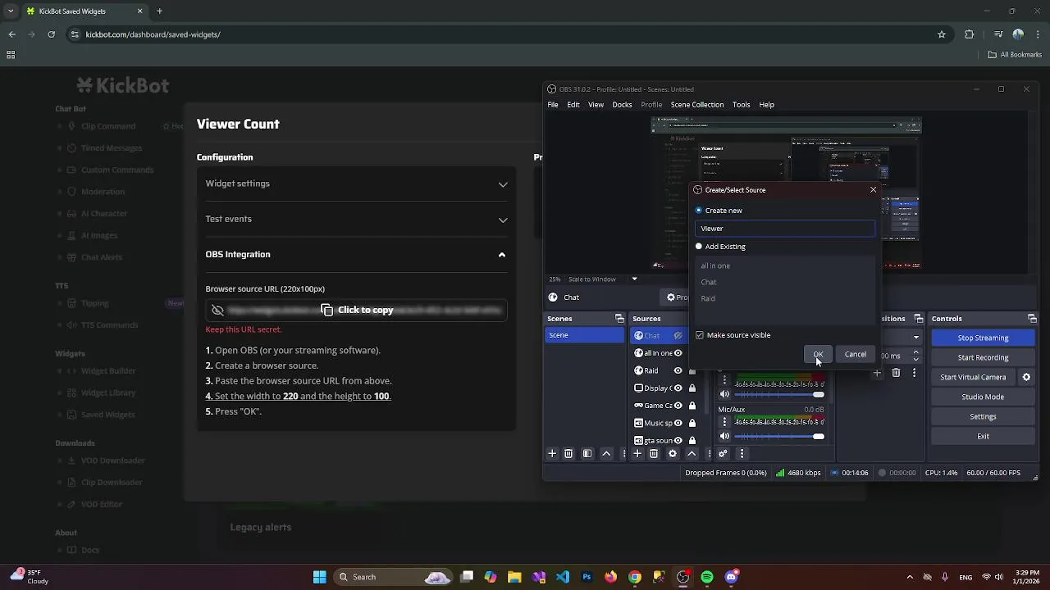The width and height of the screenshot is (1050, 590).
Task: Open the Scale to Window dropdown
Action: point(602,279)
